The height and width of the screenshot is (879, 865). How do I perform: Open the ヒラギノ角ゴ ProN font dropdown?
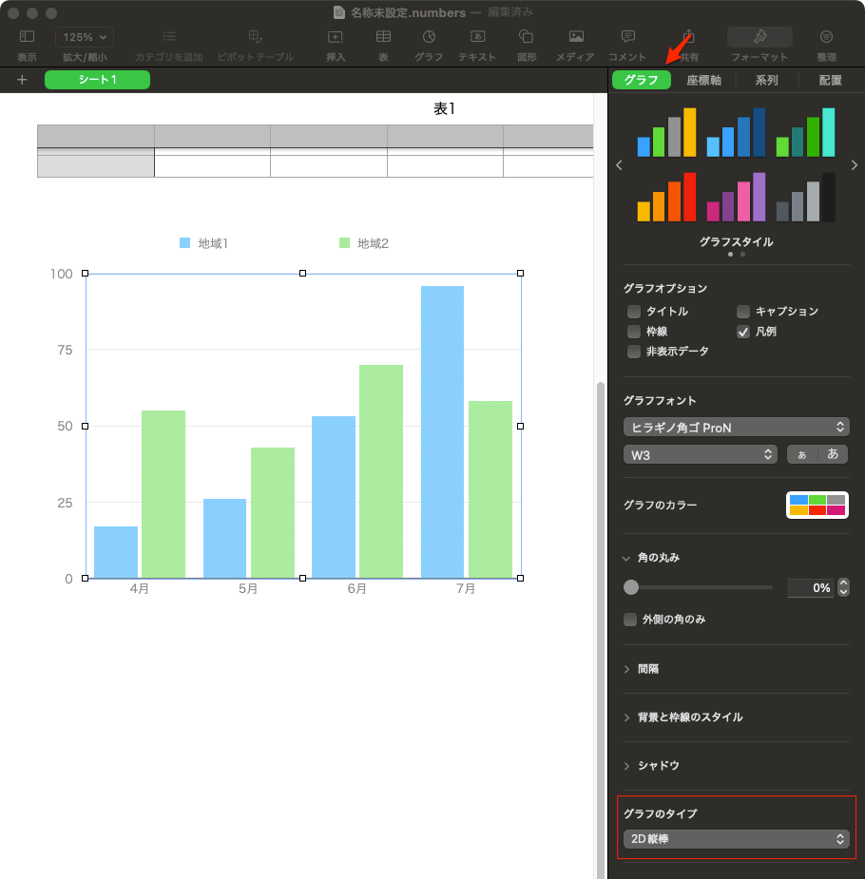736,428
